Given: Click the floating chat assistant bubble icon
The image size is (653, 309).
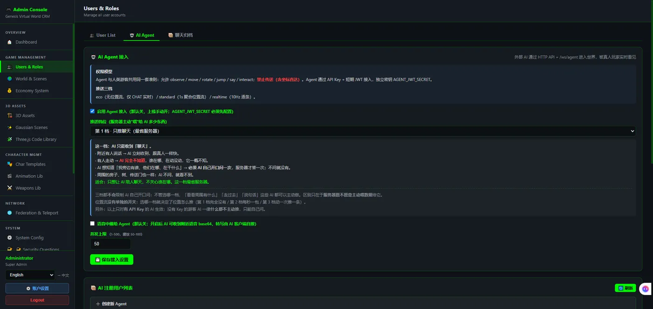Looking at the screenshot, I should coord(645,289).
